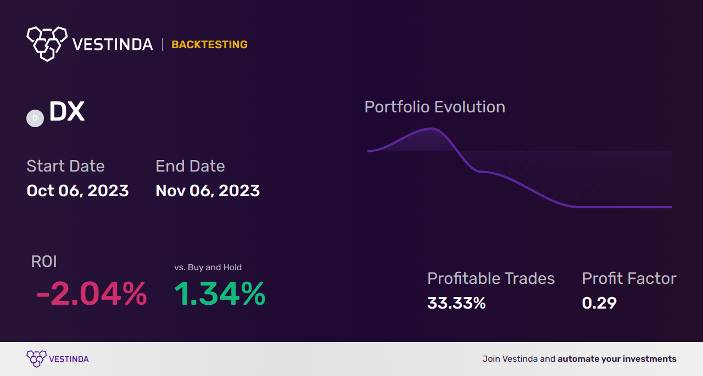The width and height of the screenshot is (703, 376).
Task: Click the green 1.34% value
Action: [x=220, y=294]
